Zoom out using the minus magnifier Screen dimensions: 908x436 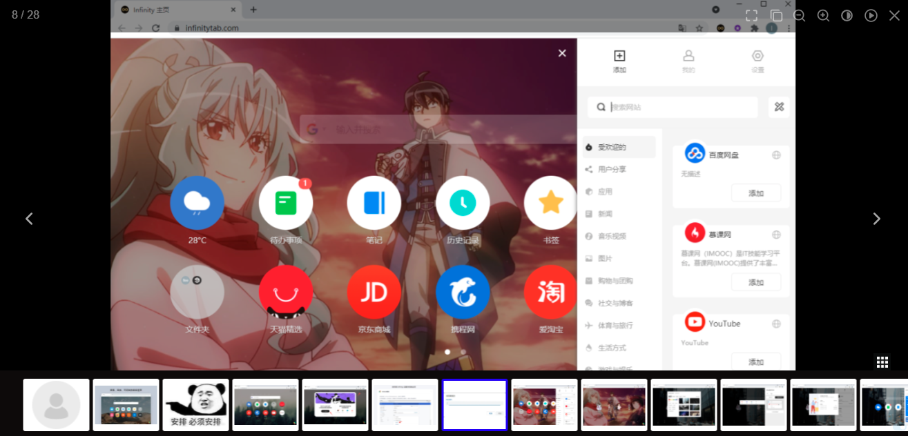(800, 15)
